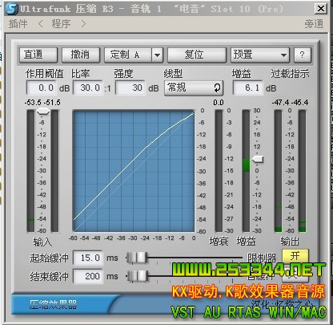Click the gain slider handle near 12
Viewport: 333px width, 325px height.
point(258,160)
